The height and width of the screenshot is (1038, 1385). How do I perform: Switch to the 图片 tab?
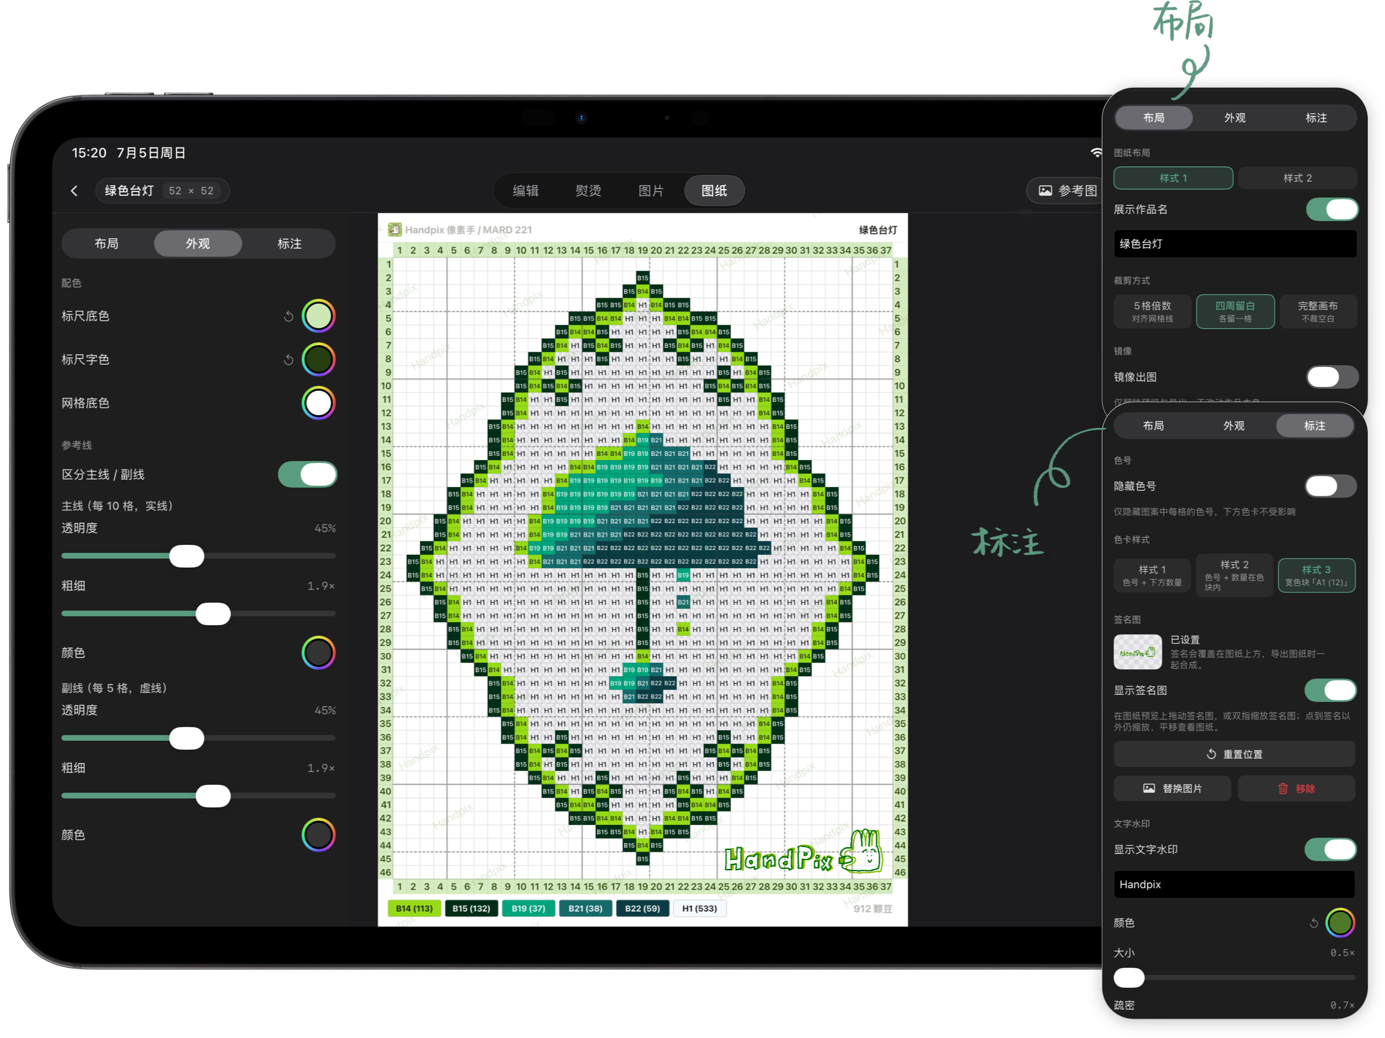pyautogui.click(x=650, y=190)
